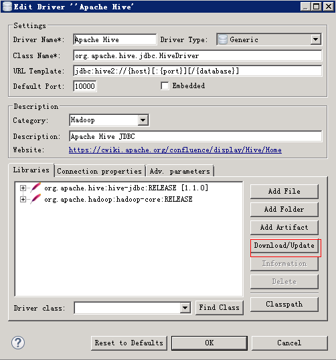Click the Add Artifact button
This screenshot has height=360, width=336.
(284, 228)
